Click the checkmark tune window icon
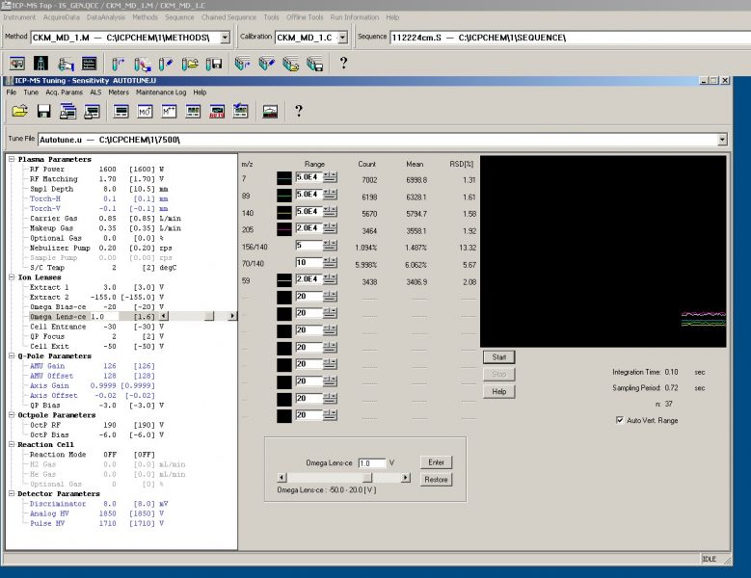The height and width of the screenshot is (578, 751). pyautogui.click(x=241, y=111)
